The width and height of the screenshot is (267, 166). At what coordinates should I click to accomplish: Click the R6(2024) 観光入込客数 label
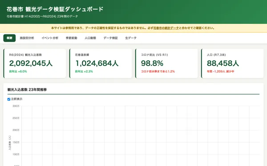click(25, 55)
